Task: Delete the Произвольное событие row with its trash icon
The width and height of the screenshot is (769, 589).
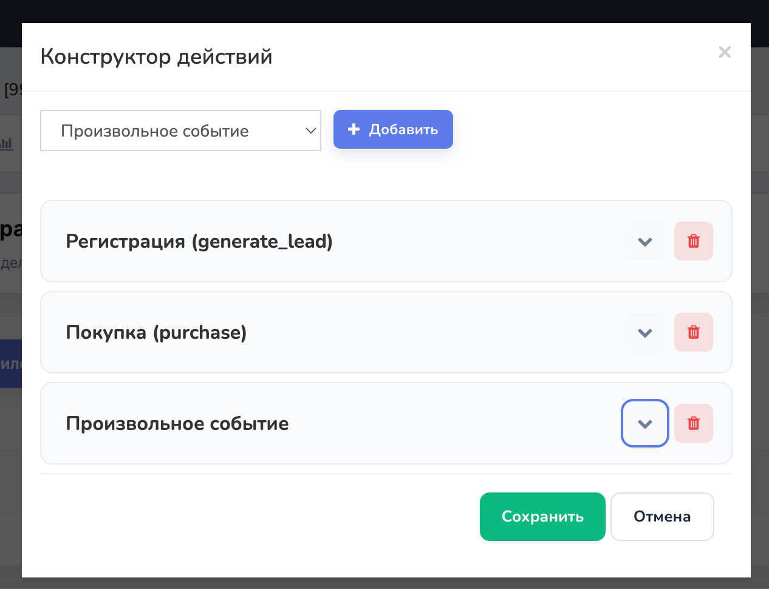Action: click(x=694, y=423)
